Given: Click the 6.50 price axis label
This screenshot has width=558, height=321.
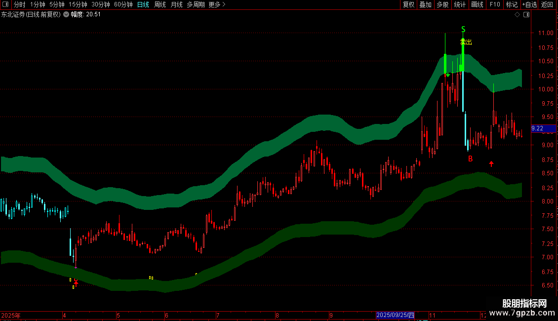Looking at the screenshot, I should 547,285.
